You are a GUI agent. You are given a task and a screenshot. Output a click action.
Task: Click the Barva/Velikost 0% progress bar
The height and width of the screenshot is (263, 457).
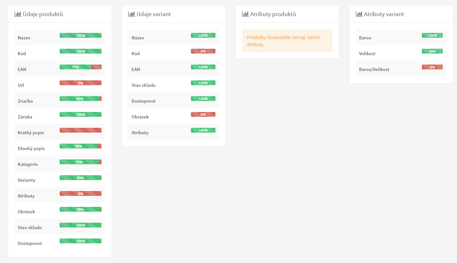pyautogui.click(x=432, y=67)
